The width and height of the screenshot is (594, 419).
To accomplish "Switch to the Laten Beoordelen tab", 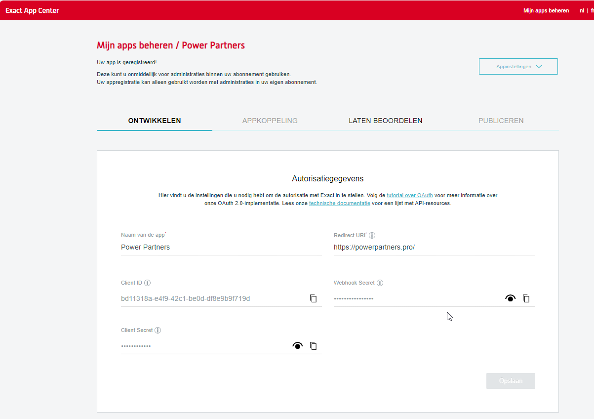I will [386, 121].
